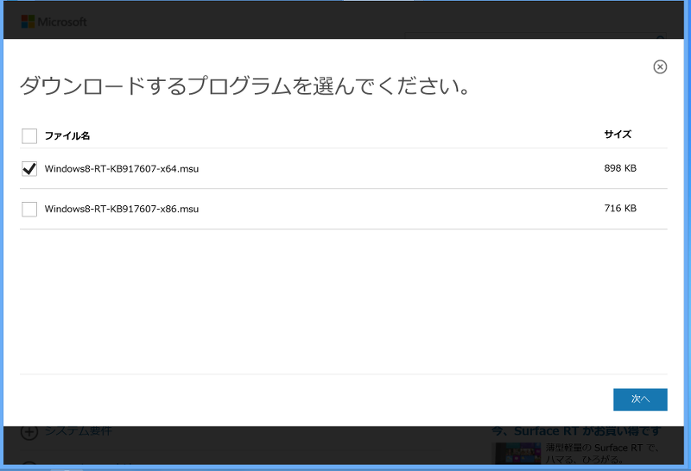Close the download selection dialog
691x471 pixels.
tap(660, 67)
